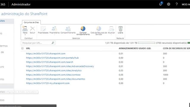Click Comprar Armazenamento pie chart icon
Viewport: 190px width, 107px height.
coord(83,29)
